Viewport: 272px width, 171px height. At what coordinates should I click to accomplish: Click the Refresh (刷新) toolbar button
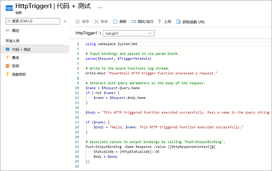[x=120, y=21]
